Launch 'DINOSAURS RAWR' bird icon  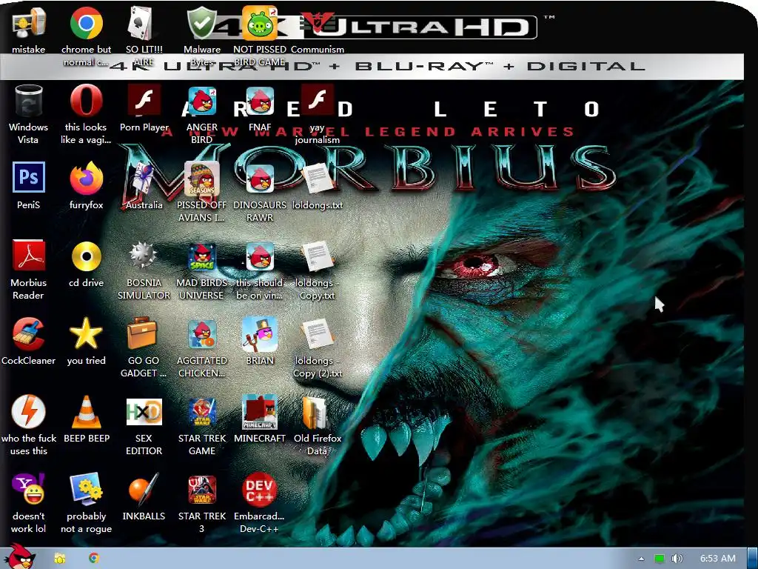(260, 178)
